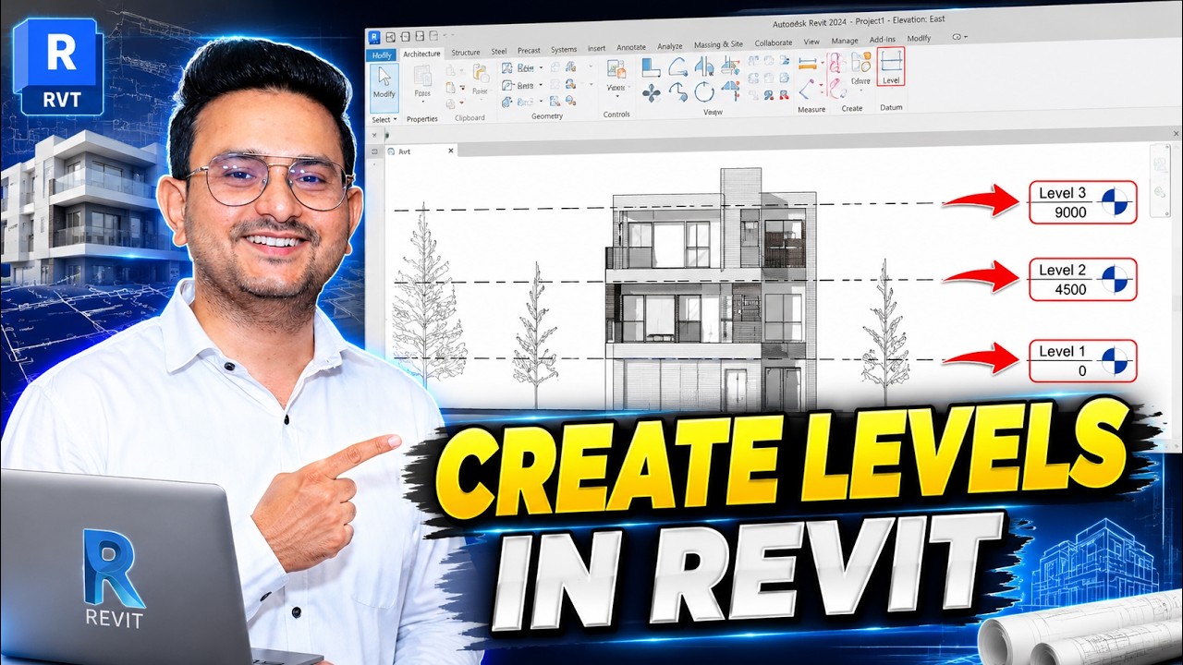Expand the Cut dropdown arrow
Image resolution: width=1183 pixels, height=665 pixels.
point(541,85)
